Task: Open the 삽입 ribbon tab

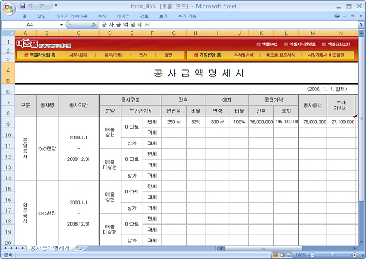Action: 41,16
